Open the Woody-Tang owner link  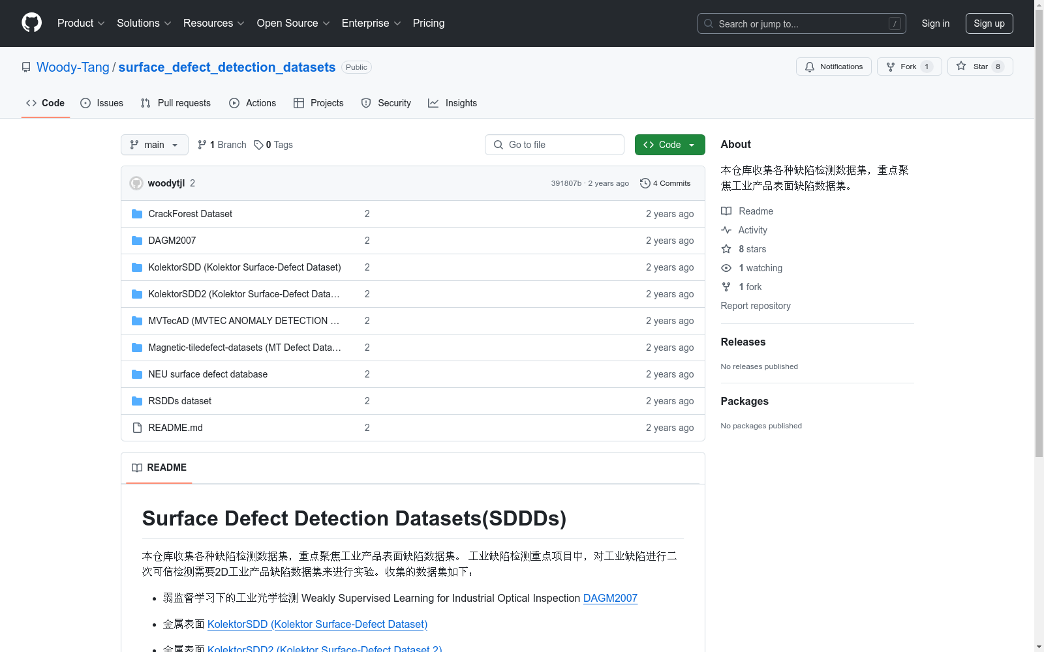pos(73,67)
